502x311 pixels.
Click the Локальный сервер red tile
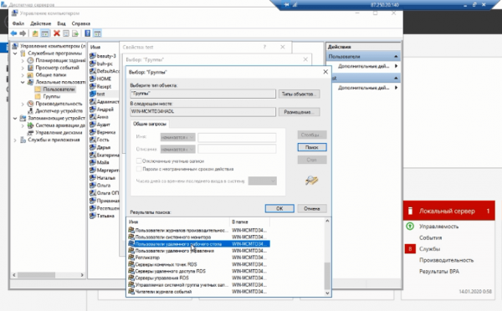tap(448, 211)
